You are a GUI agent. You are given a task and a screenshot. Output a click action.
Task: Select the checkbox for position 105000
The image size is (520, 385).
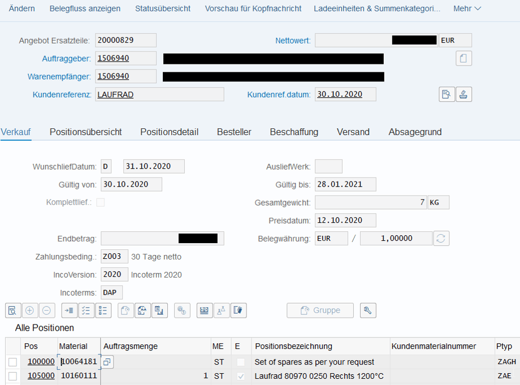[12, 376]
